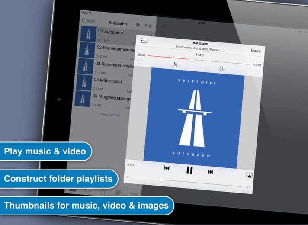Toggle repeat mode in the player
This screenshot has height=225, width=308.
pos(139,62)
